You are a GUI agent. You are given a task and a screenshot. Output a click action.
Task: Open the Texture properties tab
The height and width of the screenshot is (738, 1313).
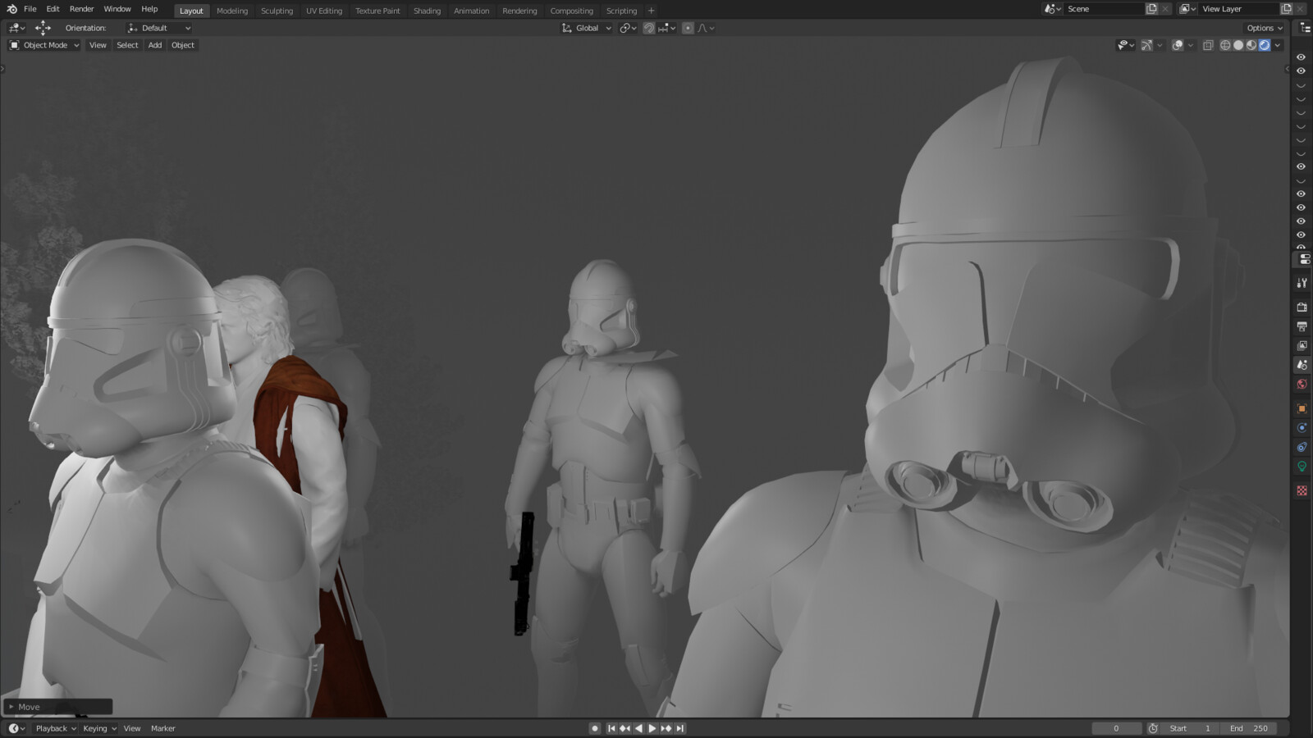(x=1302, y=490)
